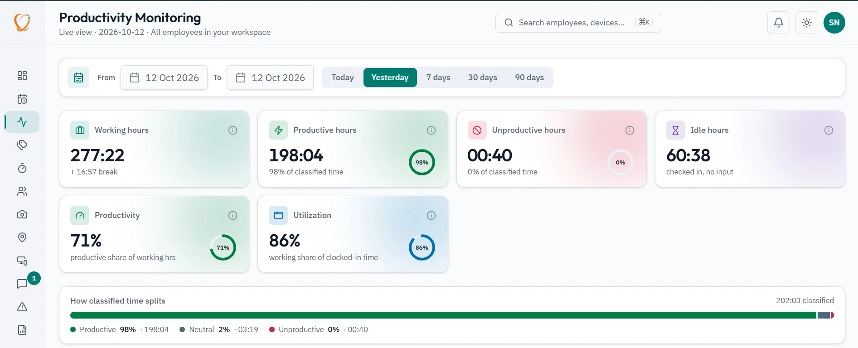Click the Neutral 2% legend entry
Image resolution: width=858 pixels, height=348 pixels.
(x=219, y=329)
